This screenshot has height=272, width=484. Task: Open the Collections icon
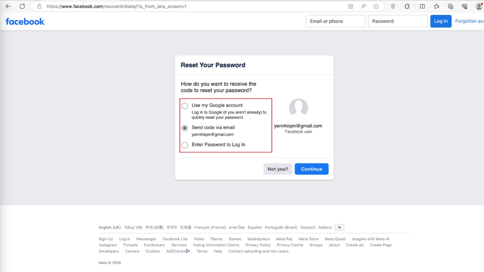tap(450, 6)
